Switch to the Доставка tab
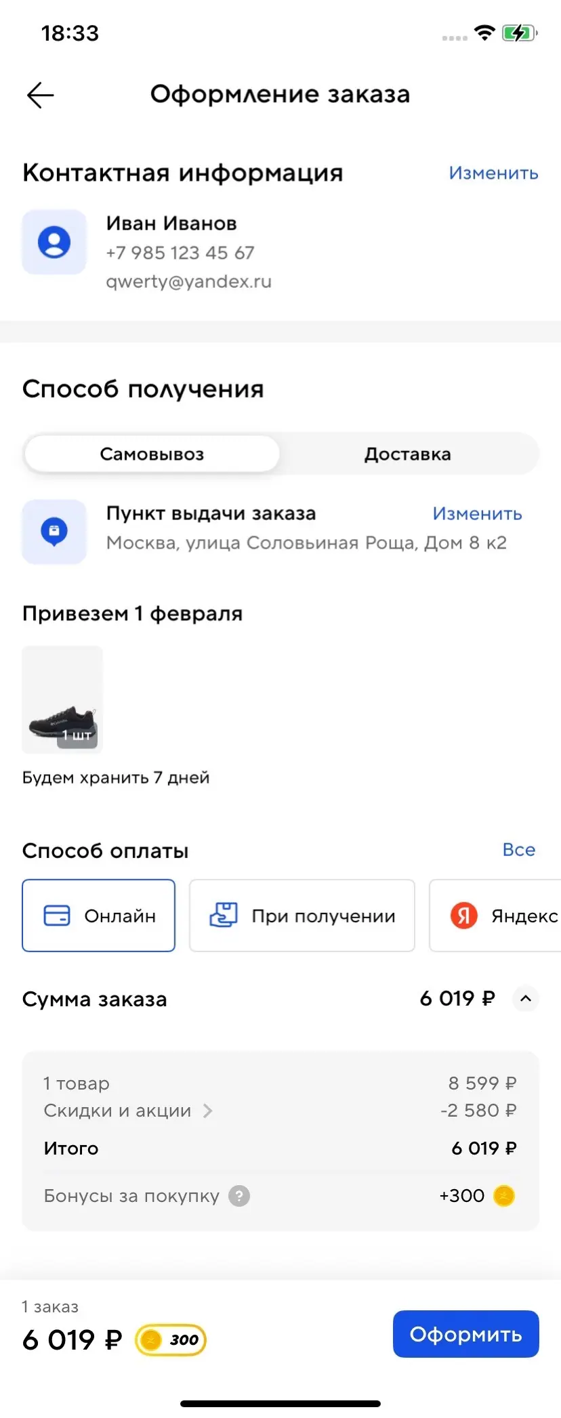 [408, 454]
